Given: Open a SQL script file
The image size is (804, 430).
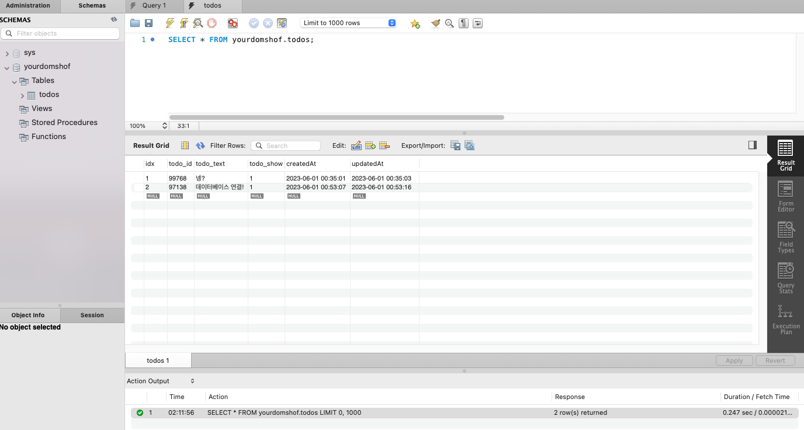Looking at the screenshot, I should (x=135, y=23).
